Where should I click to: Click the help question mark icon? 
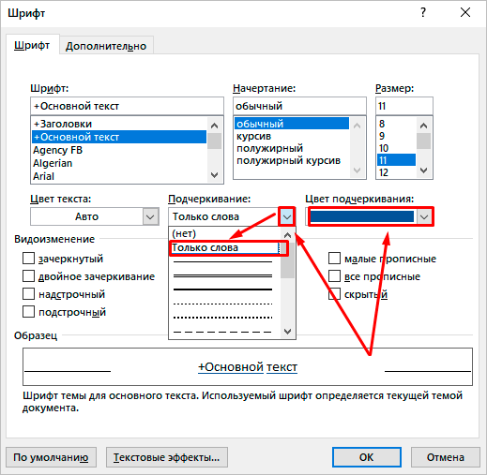point(423,12)
